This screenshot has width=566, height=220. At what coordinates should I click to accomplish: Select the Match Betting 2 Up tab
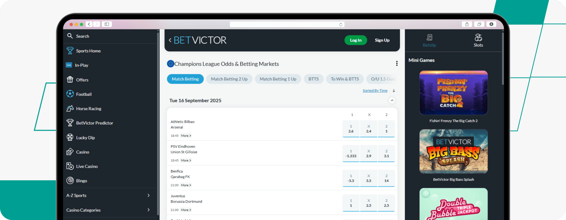(x=229, y=79)
